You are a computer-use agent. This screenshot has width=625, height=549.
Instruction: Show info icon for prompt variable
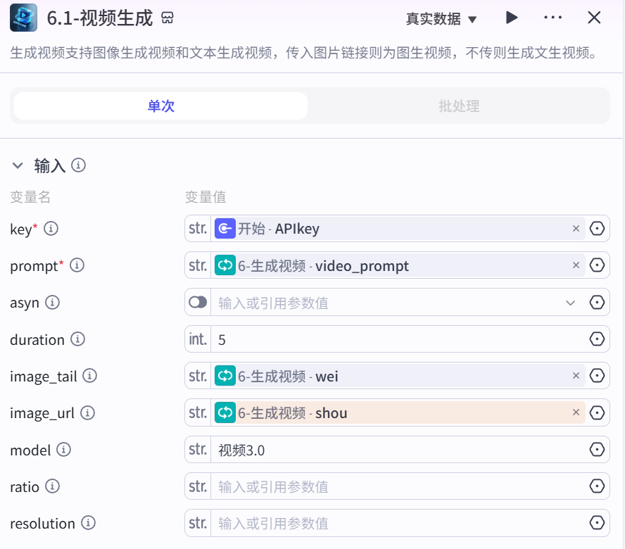pos(77,265)
